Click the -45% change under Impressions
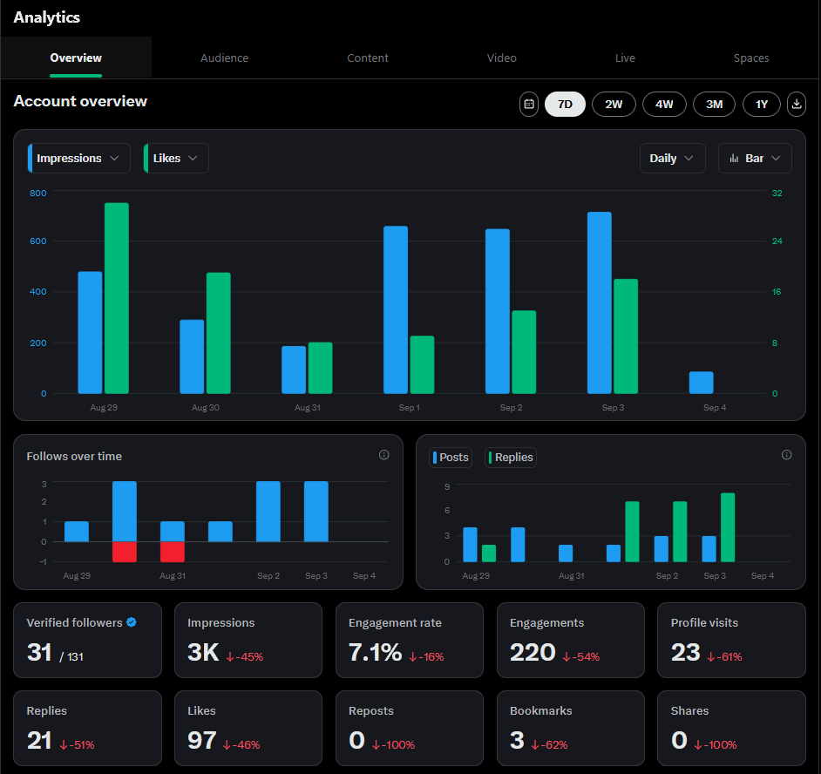The width and height of the screenshot is (821, 774). pyautogui.click(x=245, y=656)
